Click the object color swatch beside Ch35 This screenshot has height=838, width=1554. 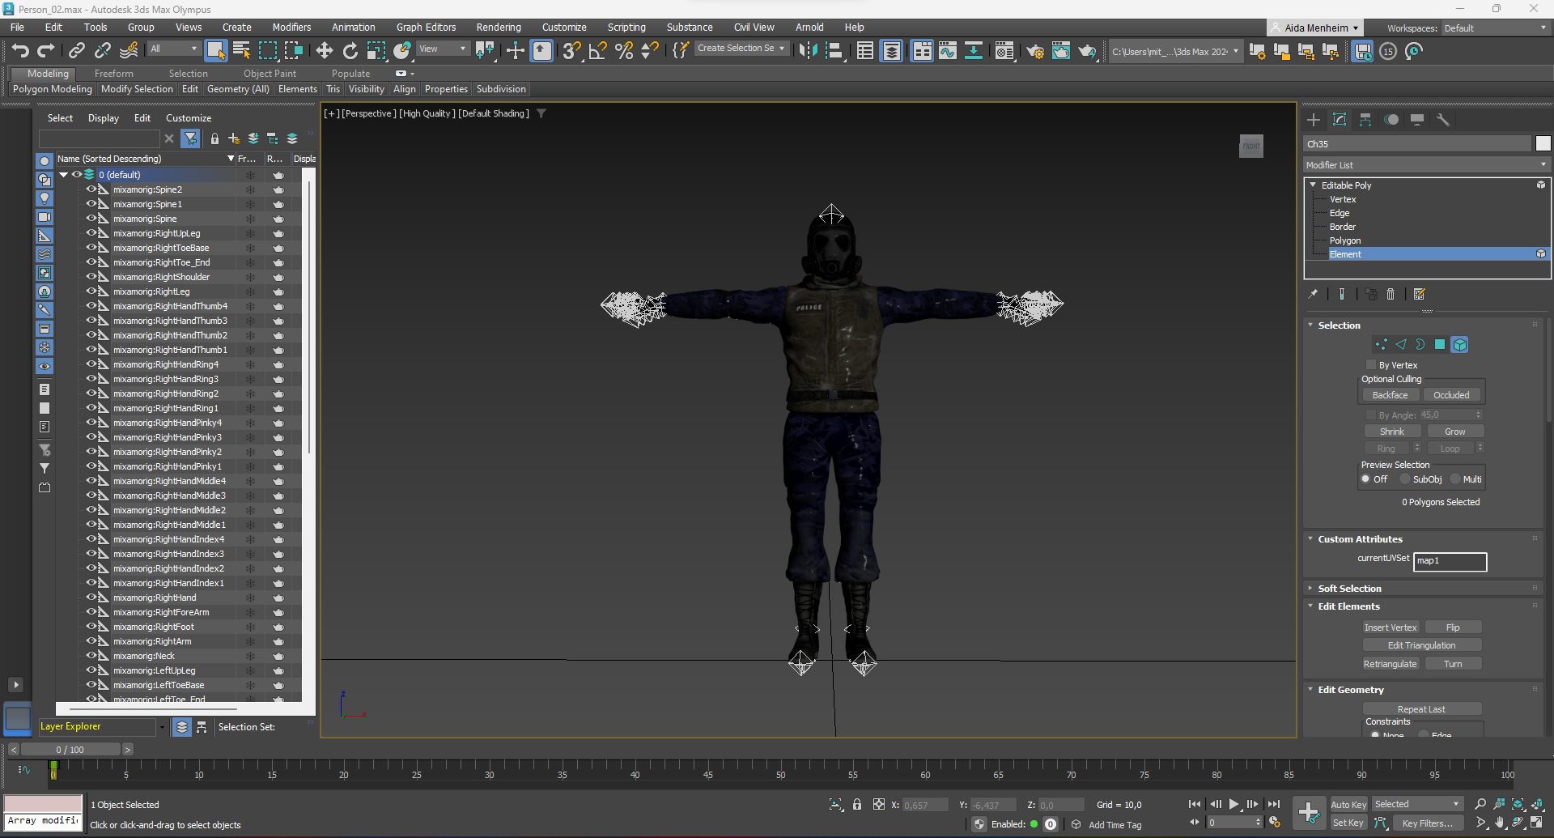pos(1543,143)
